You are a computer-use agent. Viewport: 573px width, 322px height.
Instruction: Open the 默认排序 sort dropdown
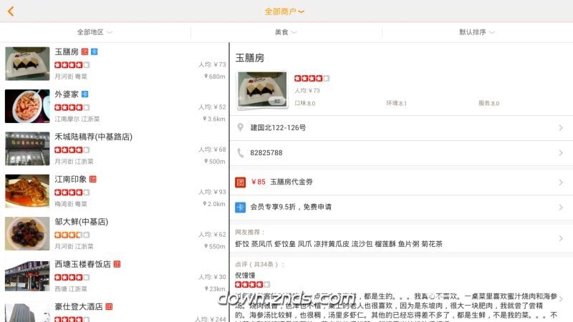(477, 32)
